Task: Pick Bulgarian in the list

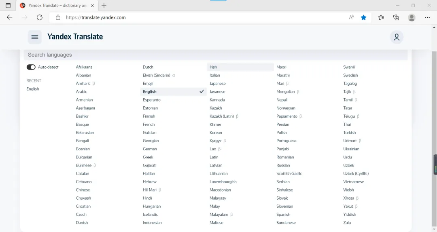Action: [x=84, y=157]
